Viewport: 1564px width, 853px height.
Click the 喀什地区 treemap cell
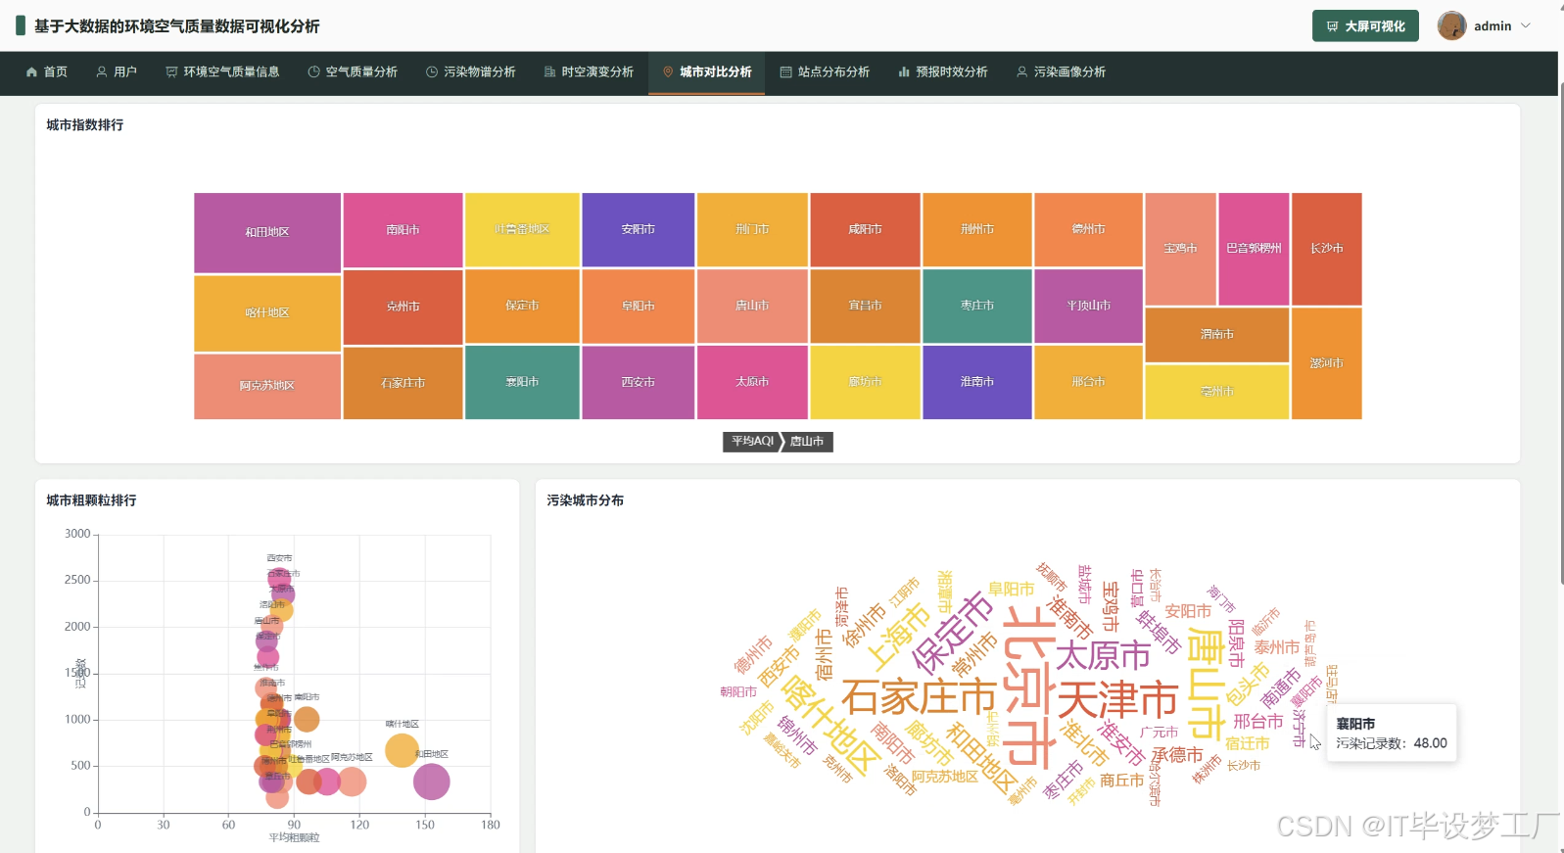tap(267, 313)
